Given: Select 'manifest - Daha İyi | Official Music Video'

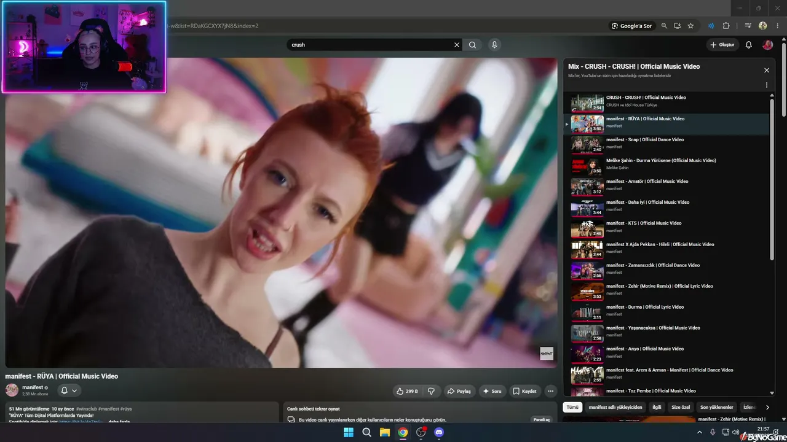Looking at the screenshot, I should tap(666, 207).
